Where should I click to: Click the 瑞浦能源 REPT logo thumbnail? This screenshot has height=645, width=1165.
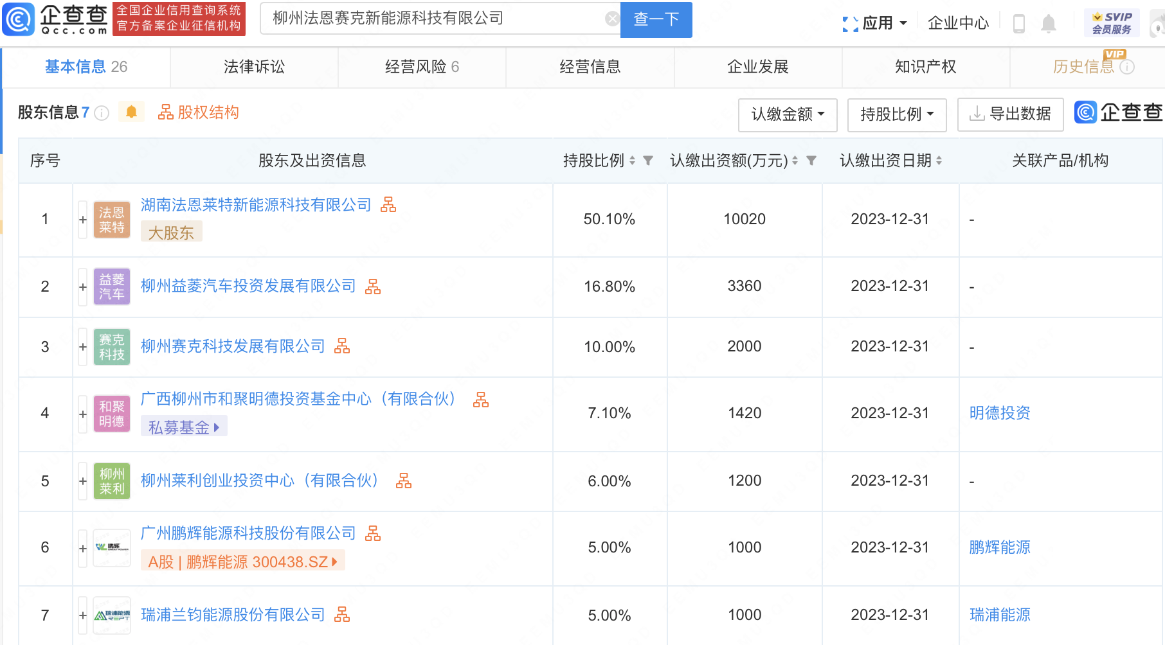pos(112,615)
